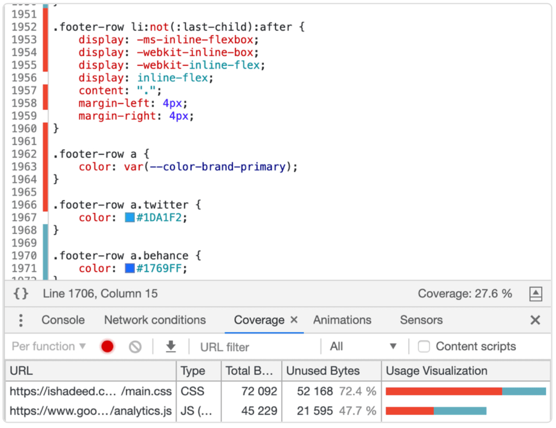556x428 pixels.
Task: Focus the URL filter input field
Action: [256, 347]
